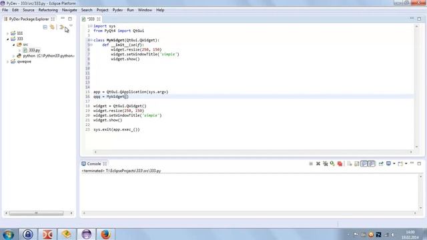Collapse the class MyWidget fold marker
Screen dimensions: 427x240
coord(91,40)
